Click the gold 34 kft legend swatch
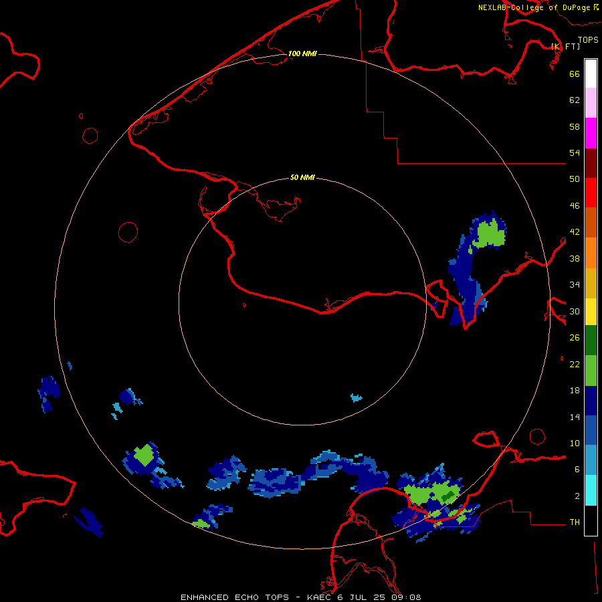 pyautogui.click(x=591, y=283)
